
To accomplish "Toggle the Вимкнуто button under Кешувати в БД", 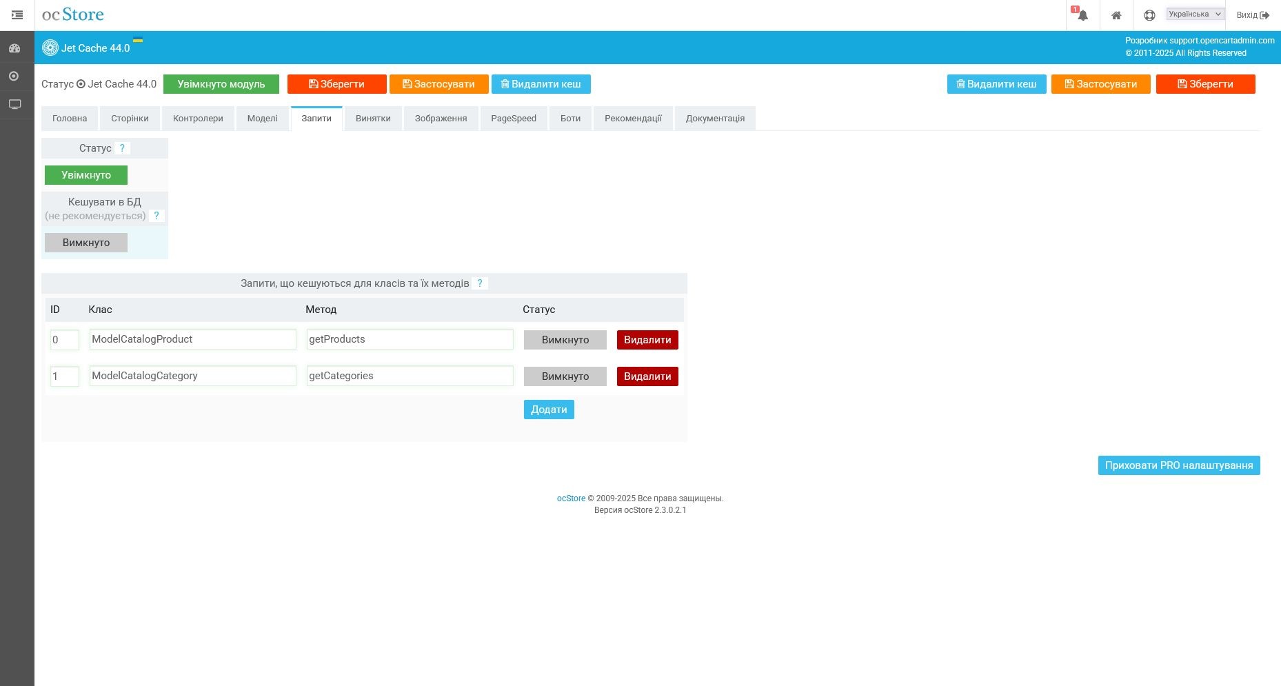I will [86, 243].
